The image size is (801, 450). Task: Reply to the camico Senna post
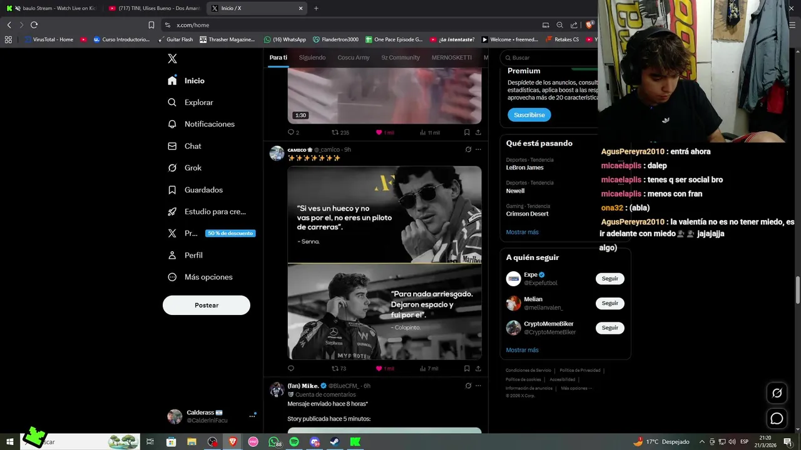[x=291, y=369]
